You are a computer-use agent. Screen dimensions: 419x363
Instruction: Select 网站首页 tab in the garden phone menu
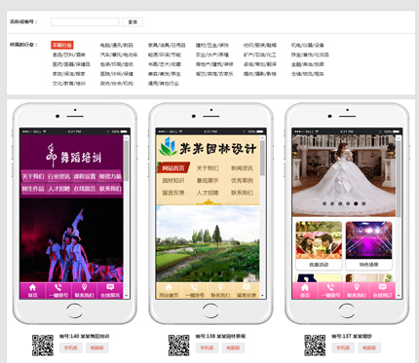click(173, 168)
